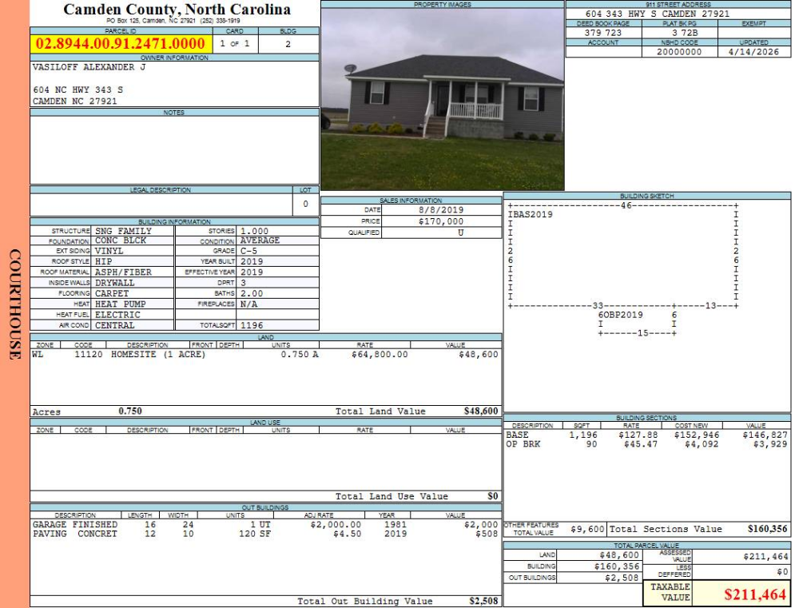Select NBHD code 20000000
The image size is (799, 608).
pos(679,52)
